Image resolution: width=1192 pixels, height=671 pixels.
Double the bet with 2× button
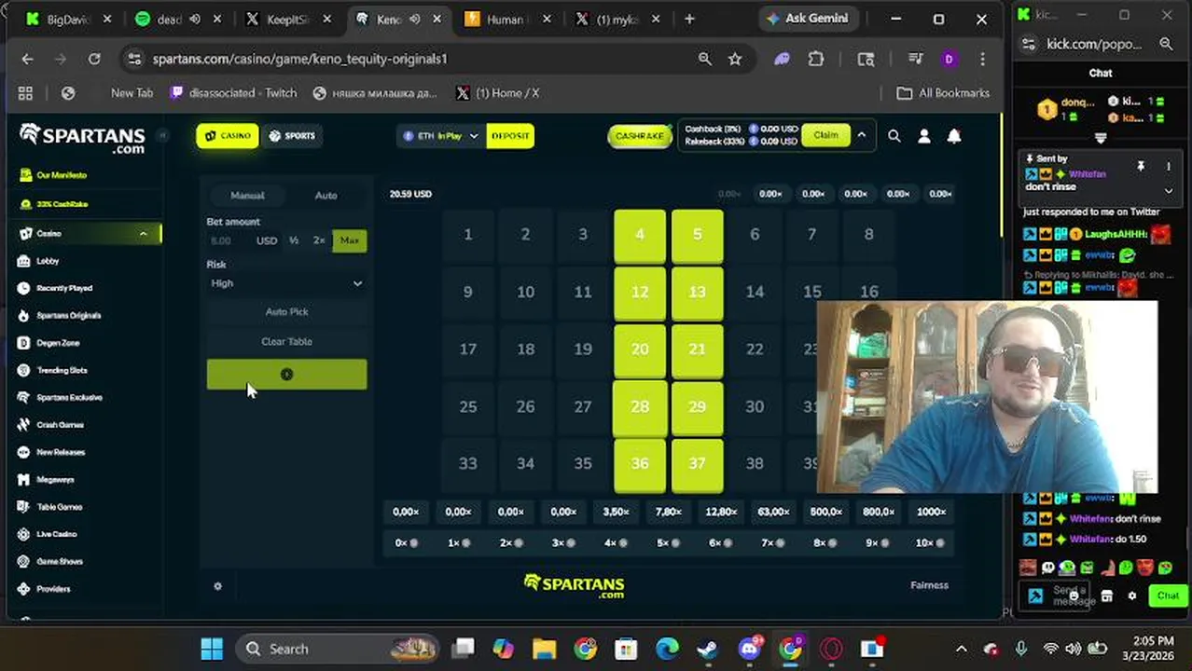pos(319,240)
